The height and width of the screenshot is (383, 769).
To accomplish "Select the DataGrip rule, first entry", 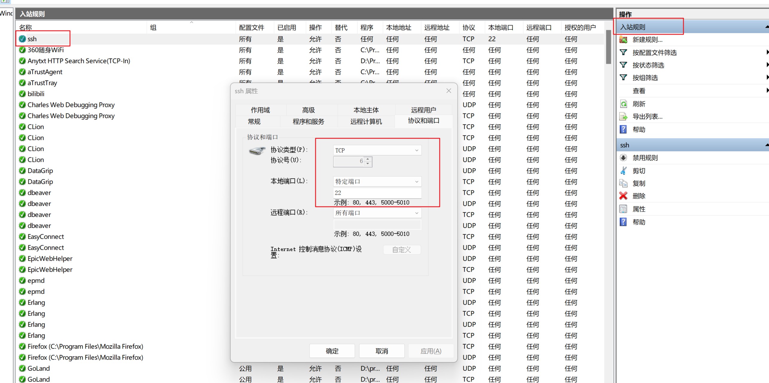I will click(40, 171).
